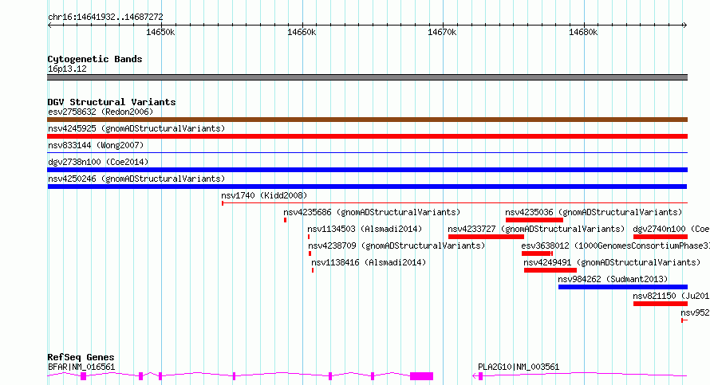Click the 14660k ruler tick label
Screen dimensions: 710x385
(x=302, y=32)
